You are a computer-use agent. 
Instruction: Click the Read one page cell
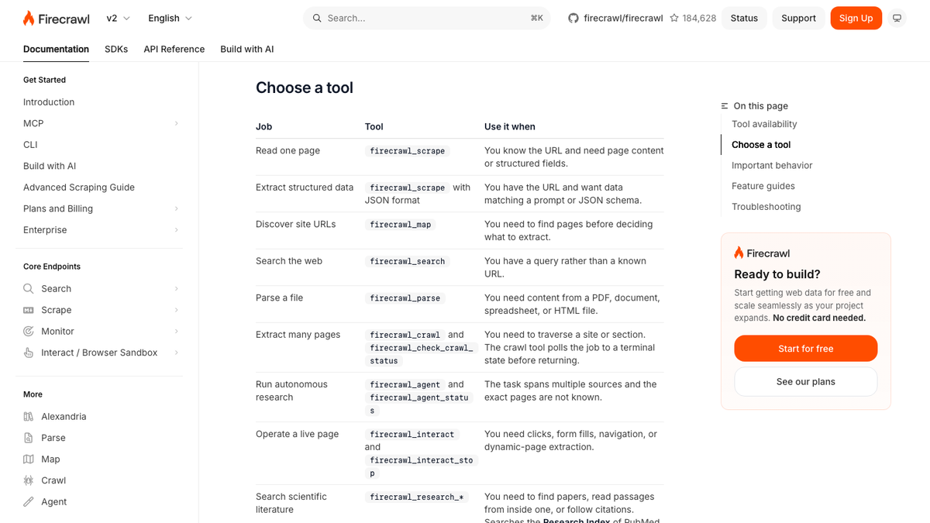pyautogui.click(x=288, y=151)
